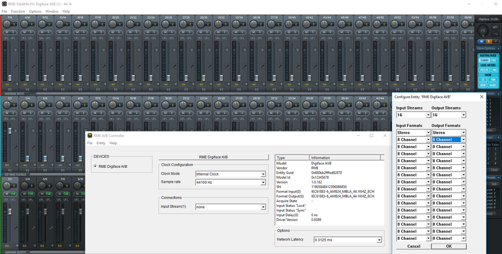The height and width of the screenshot is (254, 502).
Task: Click the undo arrow in TotalMix control strip
Action: click(x=495, y=28)
